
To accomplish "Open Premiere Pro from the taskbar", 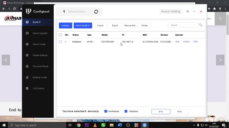I will point(87,125).
